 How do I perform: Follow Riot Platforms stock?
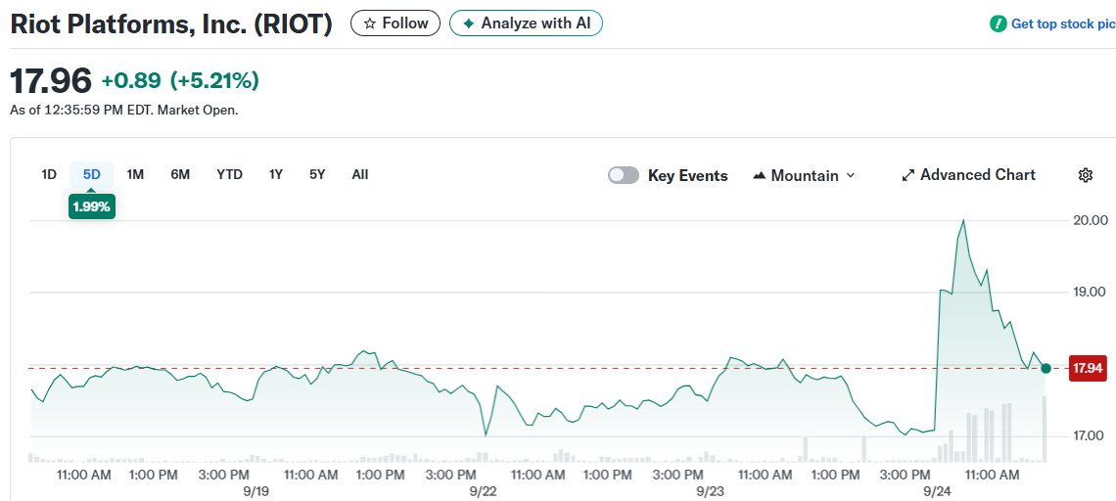click(395, 23)
